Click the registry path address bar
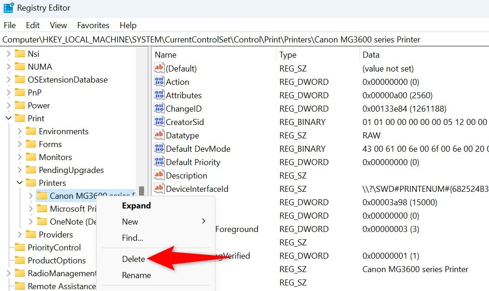Screen dimensions: 489x291 pos(245,40)
